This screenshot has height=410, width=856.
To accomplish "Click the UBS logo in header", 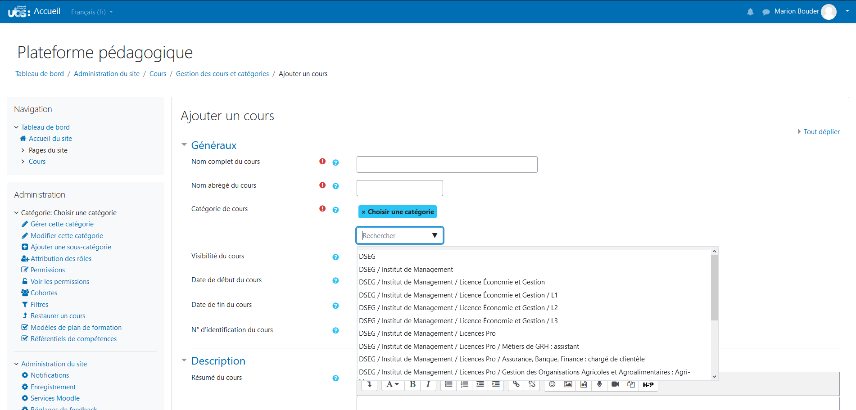I will 19,11.
